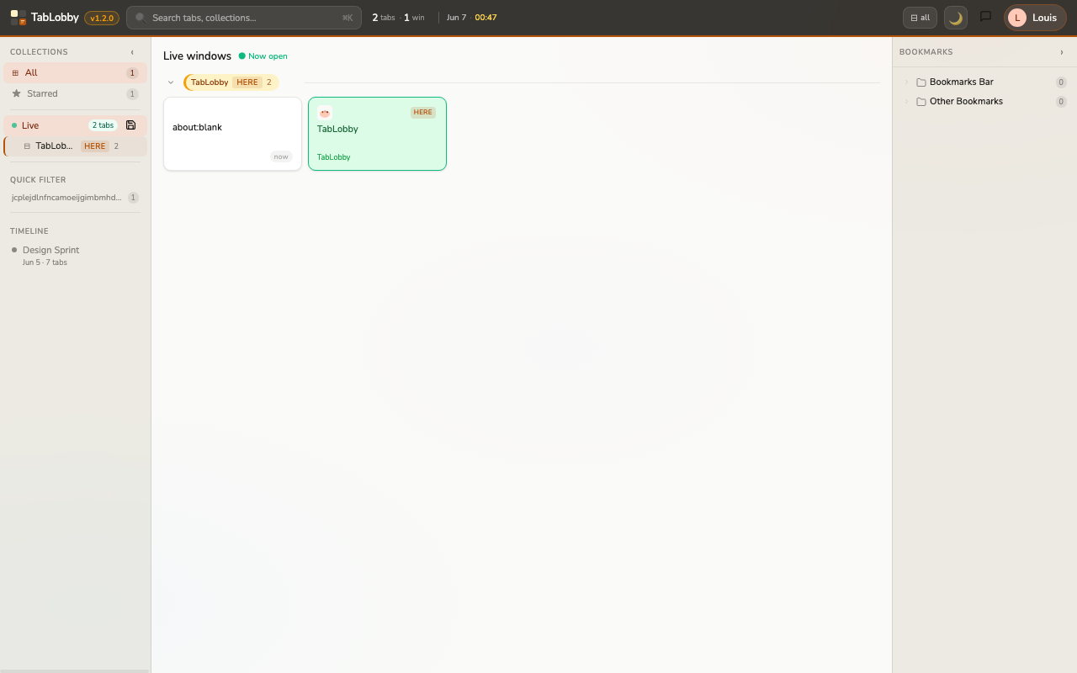The width and height of the screenshot is (1077, 673).
Task: Save live tabs with the disk icon
Action: 130,125
